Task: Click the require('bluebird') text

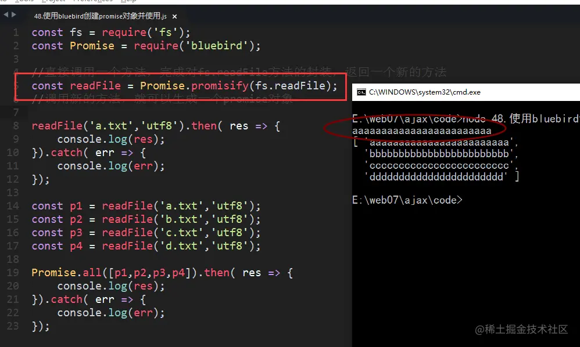Action: 194,46
